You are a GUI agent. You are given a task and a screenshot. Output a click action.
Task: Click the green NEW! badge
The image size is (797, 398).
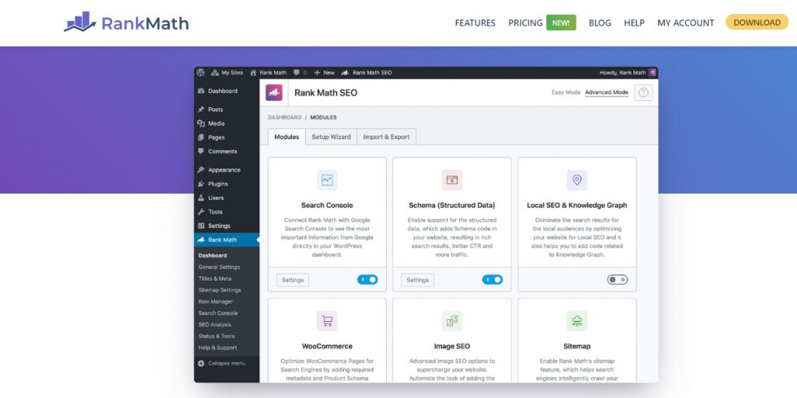click(561, 23)
